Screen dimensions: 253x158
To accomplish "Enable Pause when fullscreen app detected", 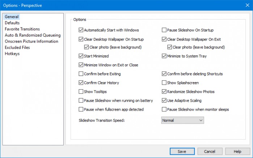I will 81,109.
